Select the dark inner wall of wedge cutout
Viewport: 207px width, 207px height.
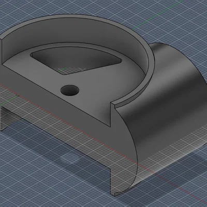(x=76, y=58)
